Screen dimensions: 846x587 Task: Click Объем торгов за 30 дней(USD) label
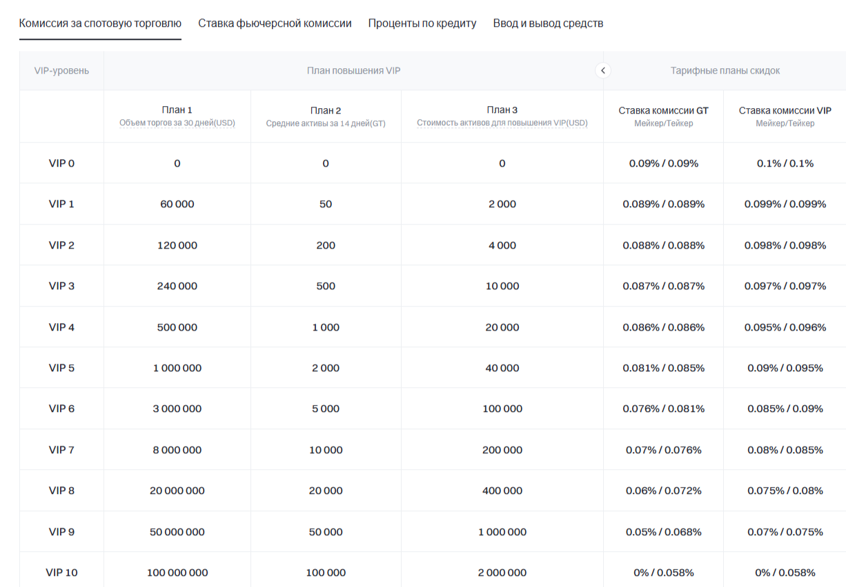pos(177,123)
